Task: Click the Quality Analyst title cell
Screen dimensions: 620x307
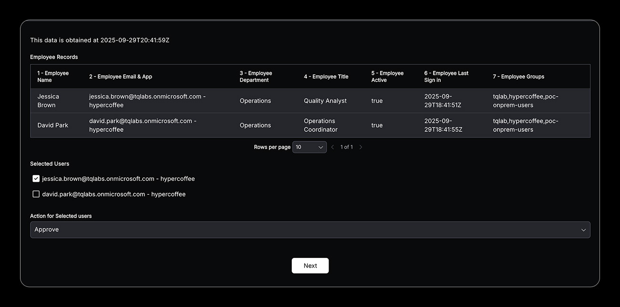Action: (x=325, y=101)
